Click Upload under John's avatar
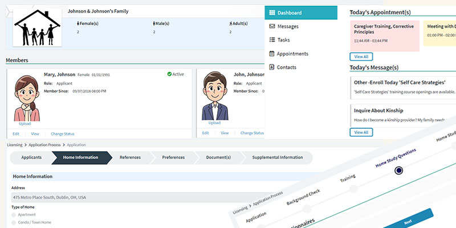 pyautogui.click(x=214, y=123)
